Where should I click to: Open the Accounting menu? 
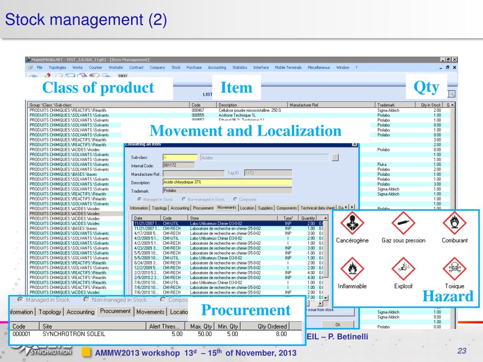(217, 67)
